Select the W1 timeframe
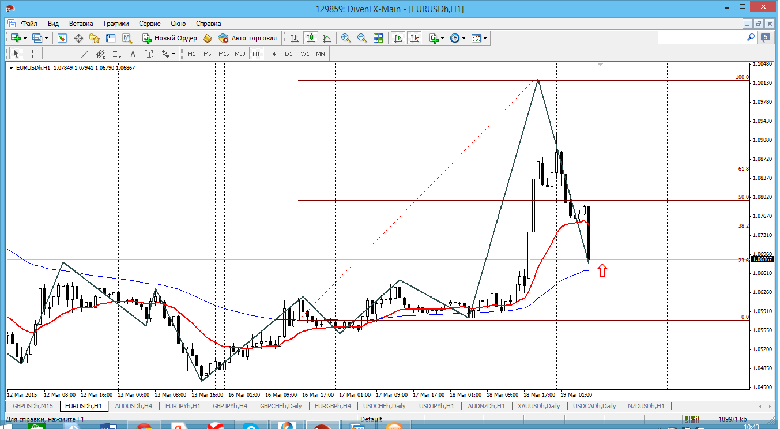The height and width of the screenshot is (429, 780). 304,54
